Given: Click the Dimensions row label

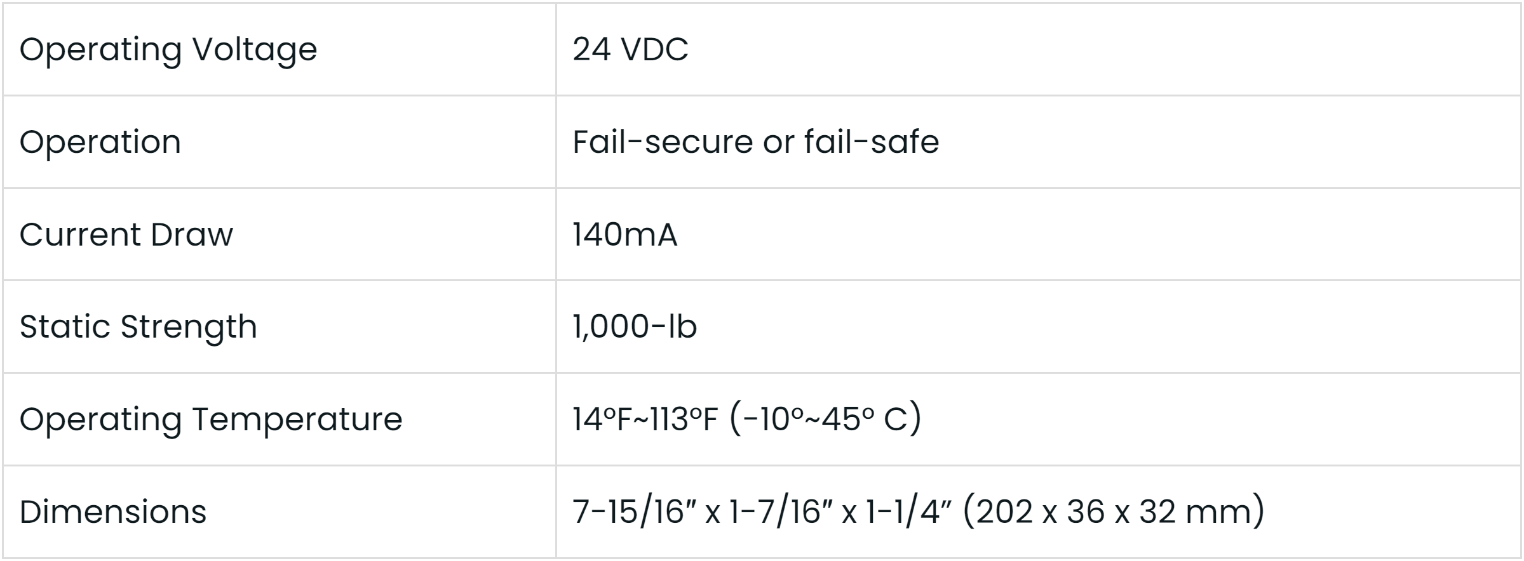Looking at the screenshot, I should [112, 511].
